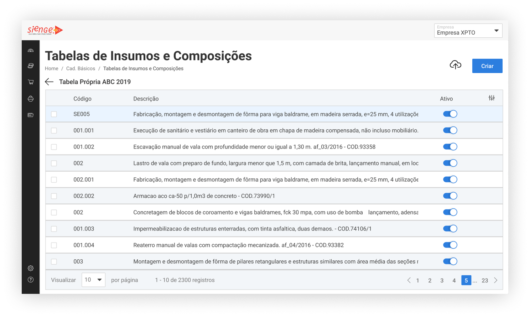Go to next page with right chevron
530x317 pixels.
point(496,280)
